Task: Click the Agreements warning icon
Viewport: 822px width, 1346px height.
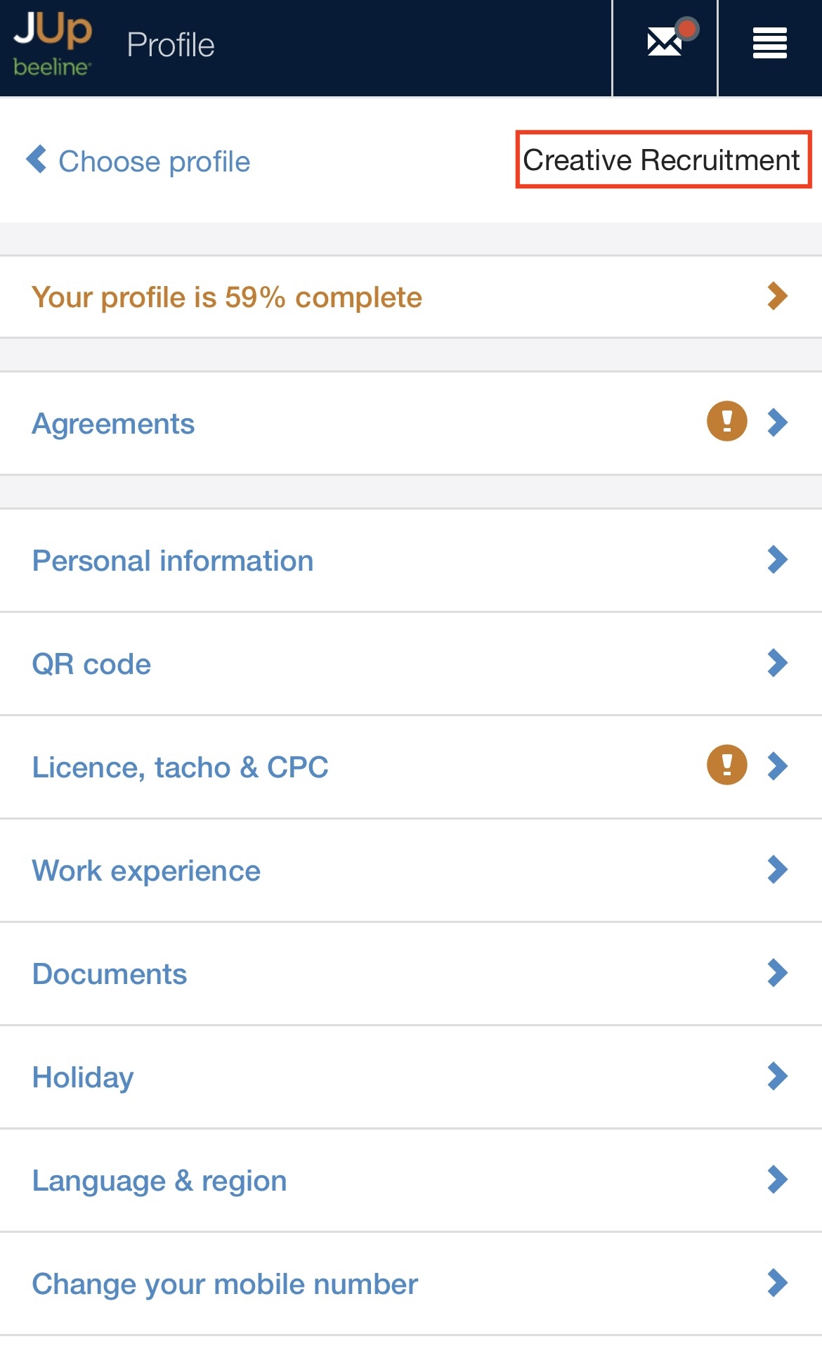Action: (726, 422)
